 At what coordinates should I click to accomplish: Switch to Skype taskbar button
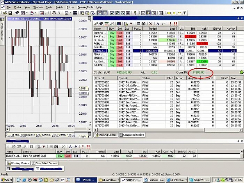point(199,180)
